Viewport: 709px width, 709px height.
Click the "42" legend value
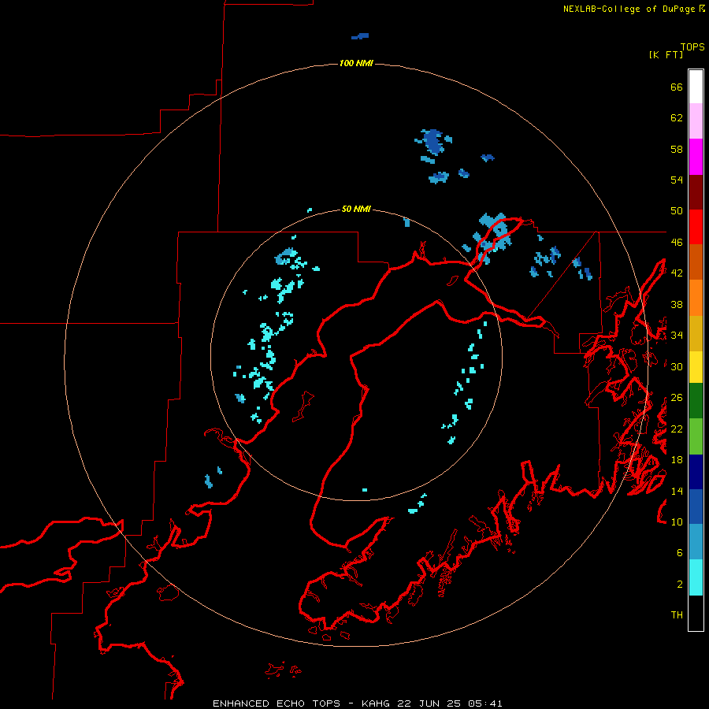(677, 273)
